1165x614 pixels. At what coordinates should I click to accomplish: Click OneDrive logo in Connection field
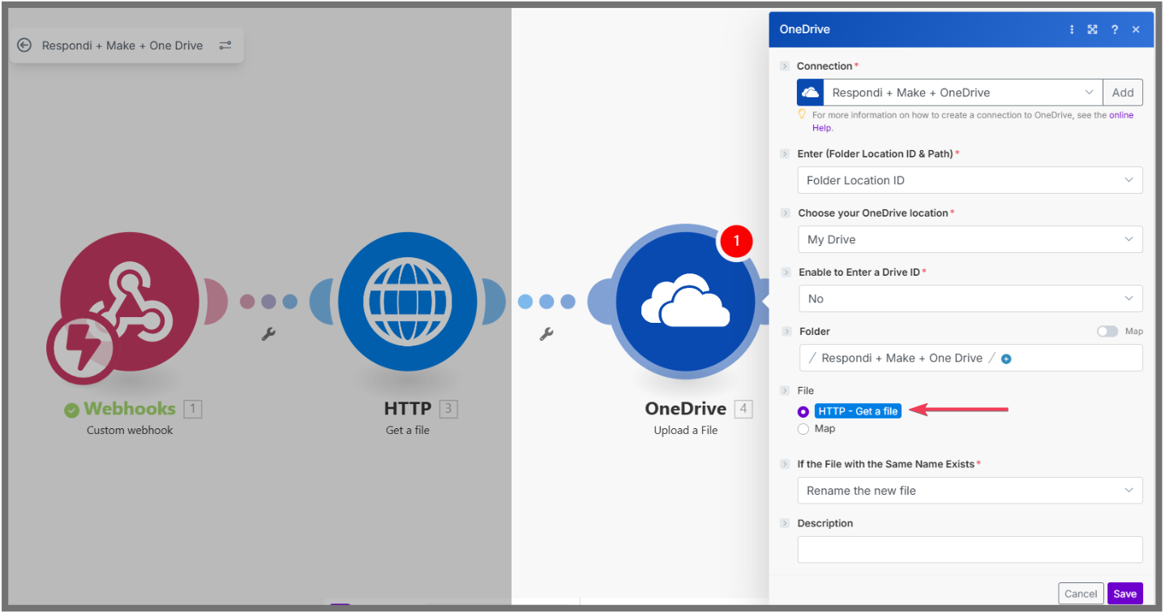(811, 92)
